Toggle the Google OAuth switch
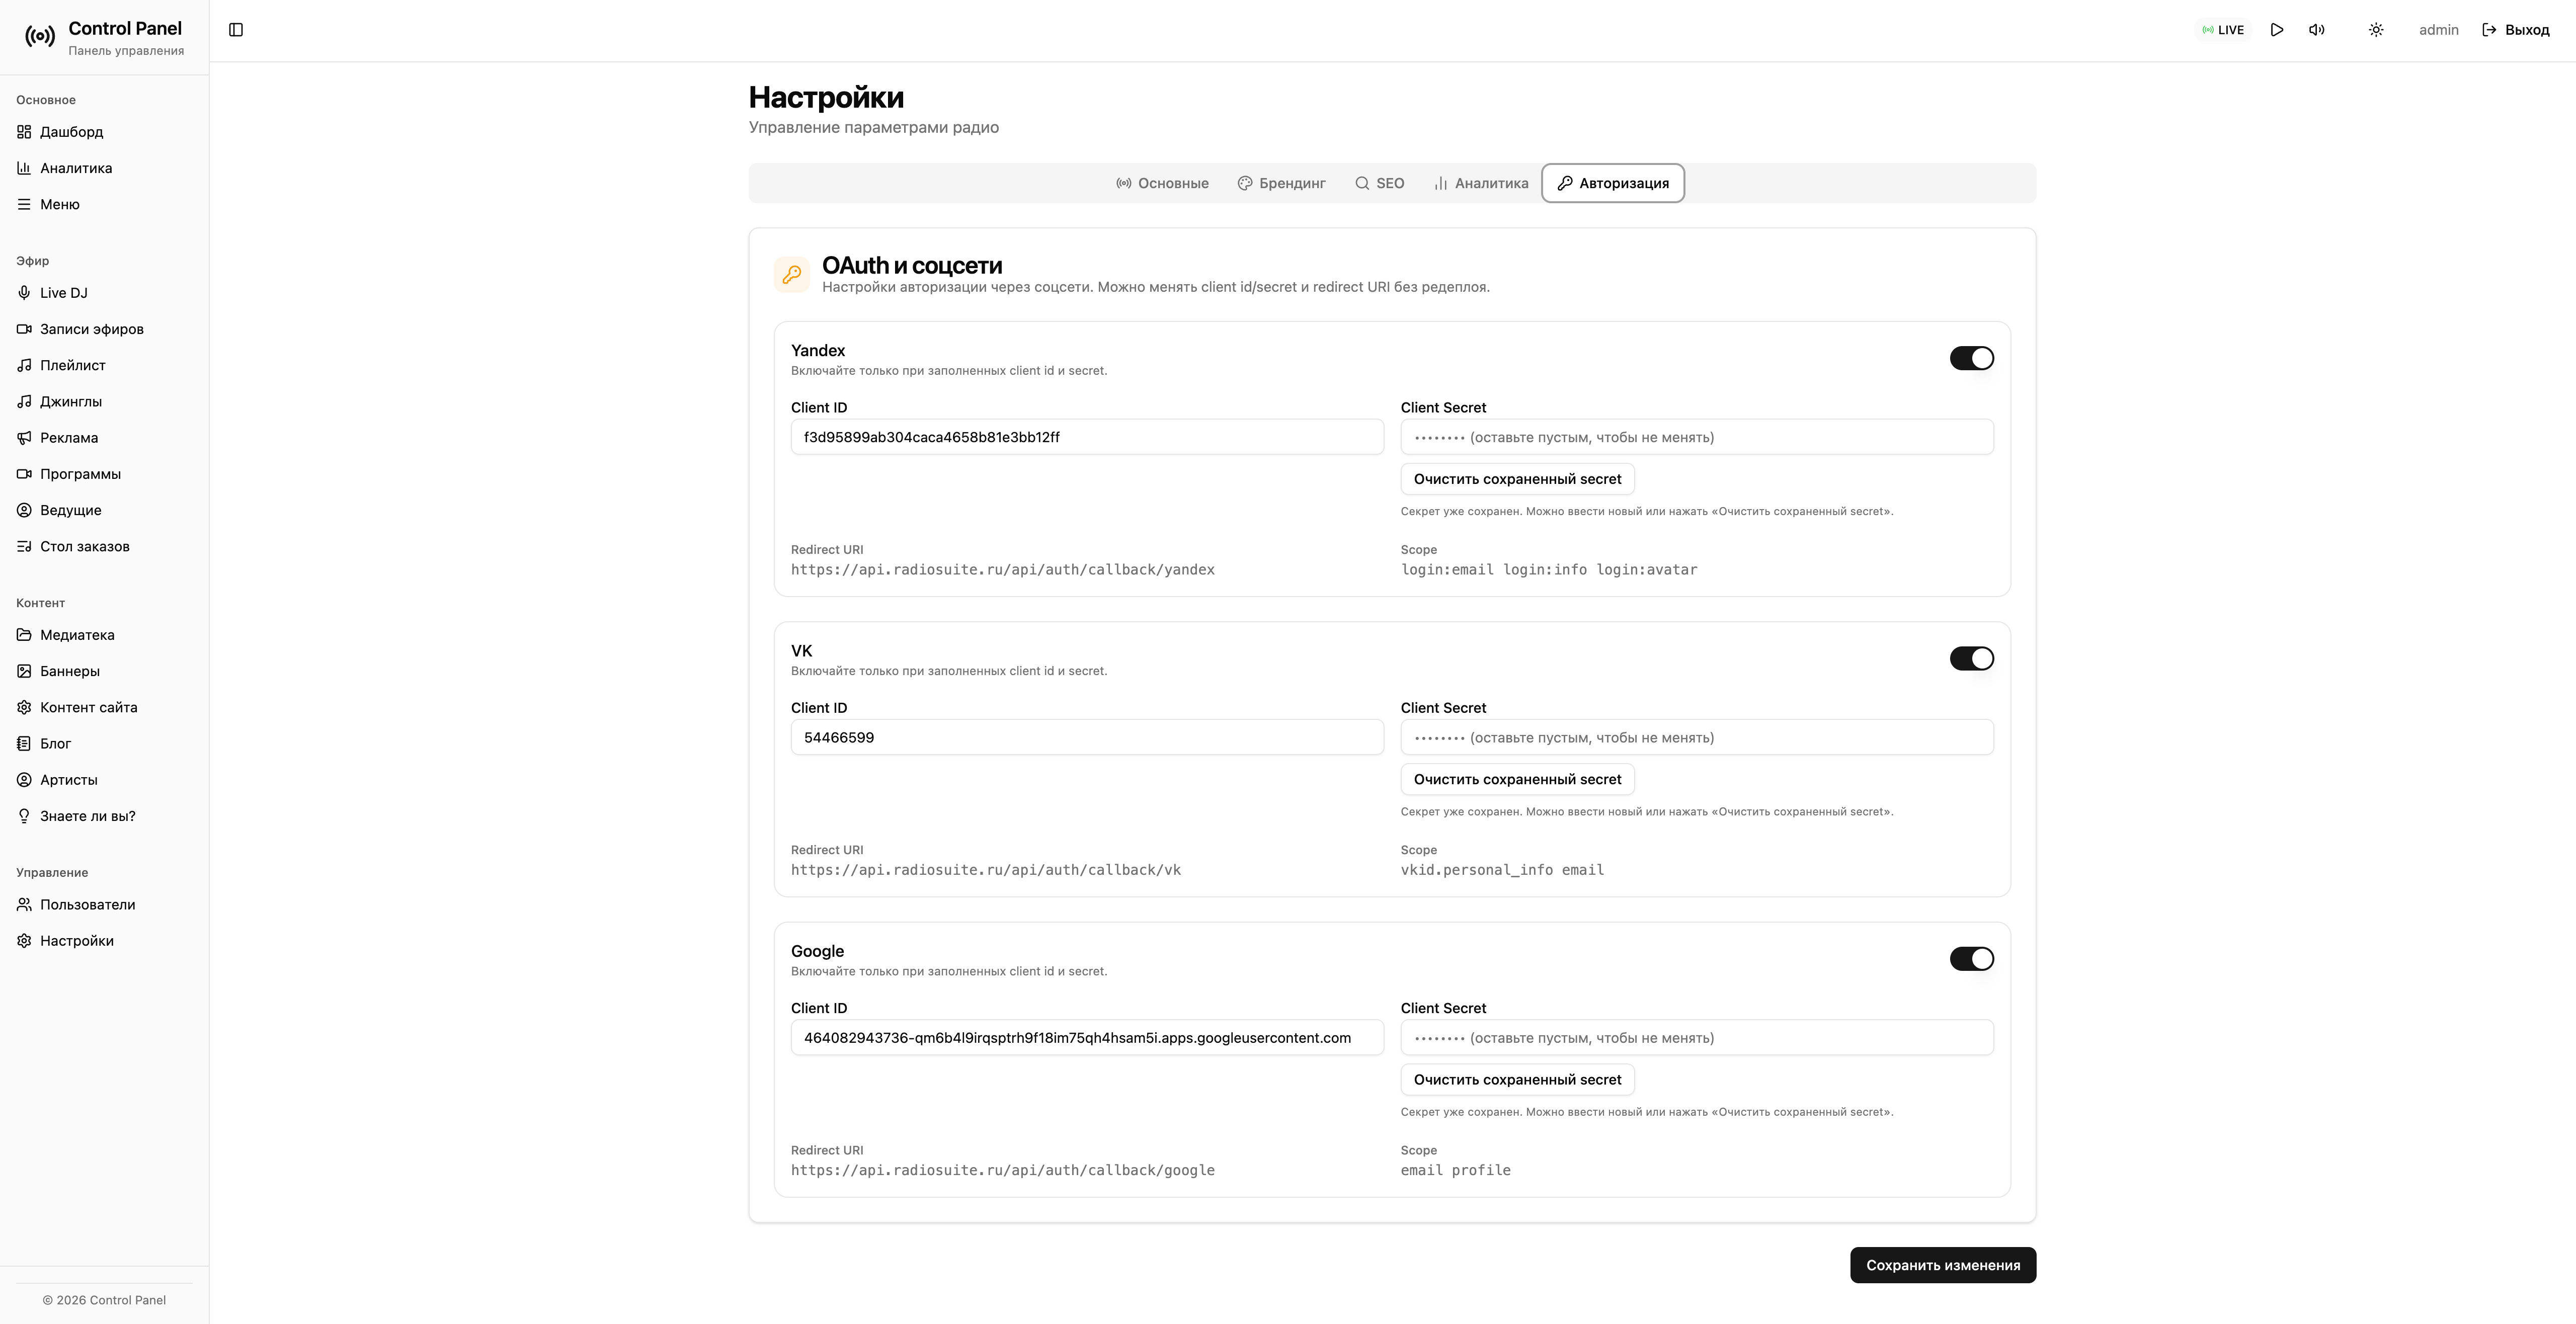Viewport: 2576px width, 1324px height. (x=1971, y=959)
